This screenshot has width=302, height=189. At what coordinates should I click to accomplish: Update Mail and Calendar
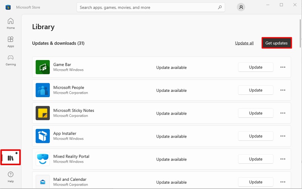[x=256, y=182]
